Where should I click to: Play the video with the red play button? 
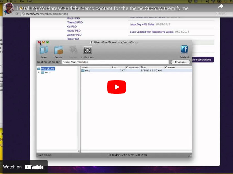point(117,87)
